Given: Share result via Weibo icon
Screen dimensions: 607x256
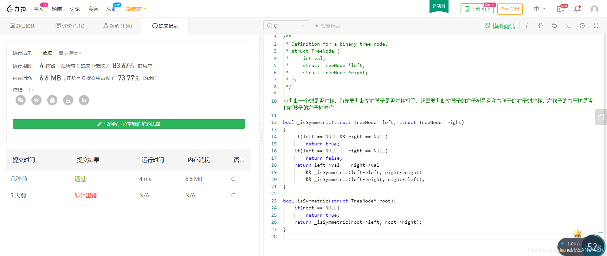Looking at the screenshot, I should click(x=36, y=100).
